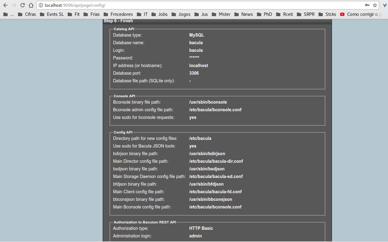Viewport: 388px width, 242px height.
Task: Open the Cifras bookmark folder
Action: [x=27, y=14]
